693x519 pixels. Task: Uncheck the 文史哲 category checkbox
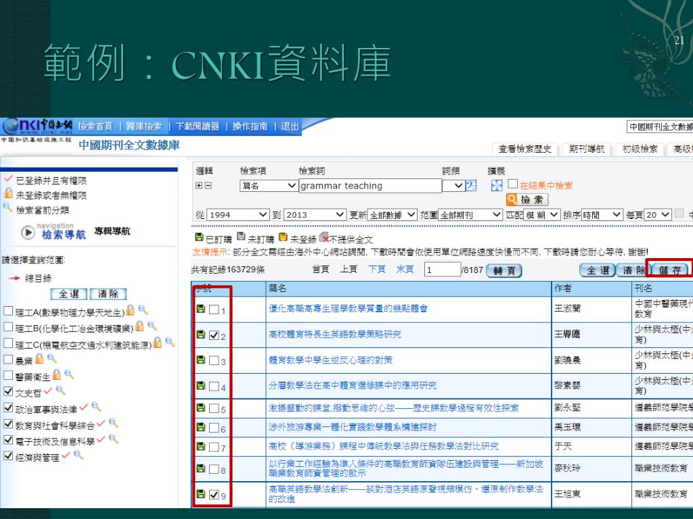8,391
